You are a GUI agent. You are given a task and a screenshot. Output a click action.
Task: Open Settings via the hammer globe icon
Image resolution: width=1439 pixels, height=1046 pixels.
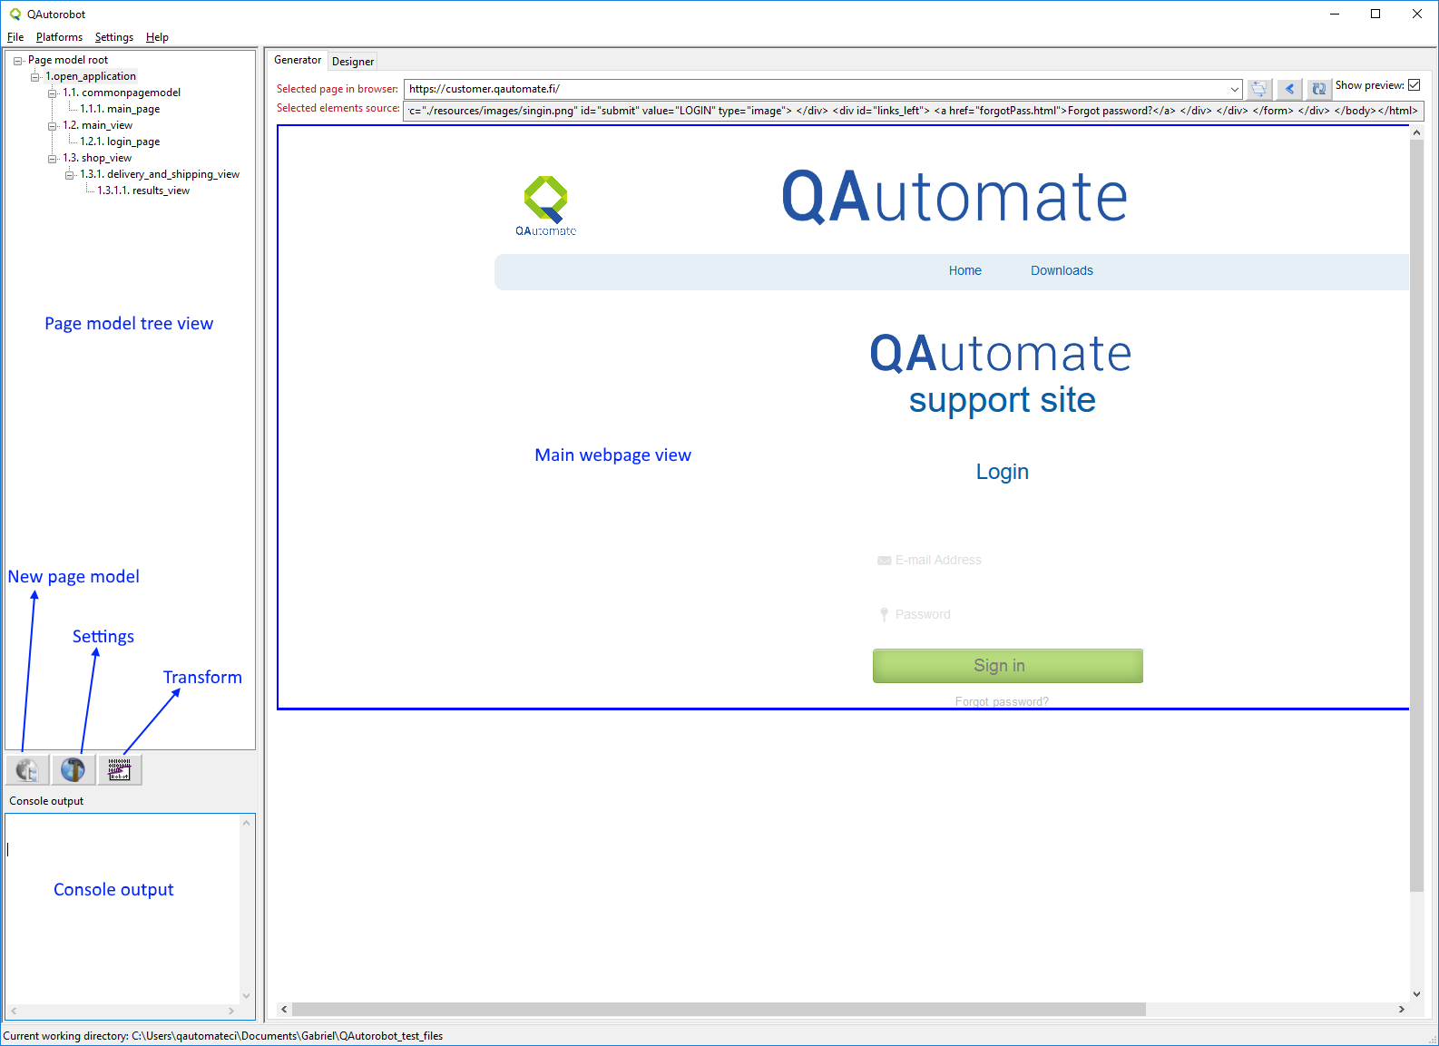(73, 770)
